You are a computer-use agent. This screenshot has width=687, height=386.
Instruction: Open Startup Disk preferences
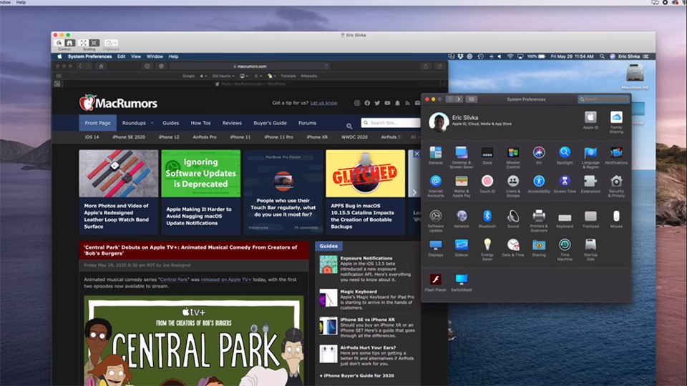pos(590,249)
